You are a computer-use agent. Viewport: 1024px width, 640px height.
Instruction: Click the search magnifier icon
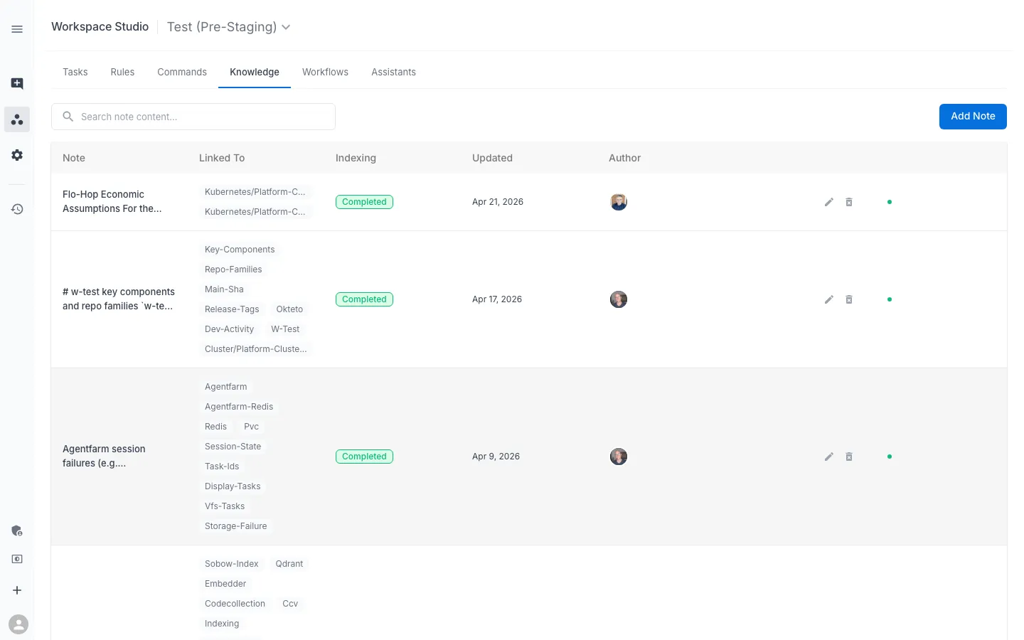click(68, 116)
